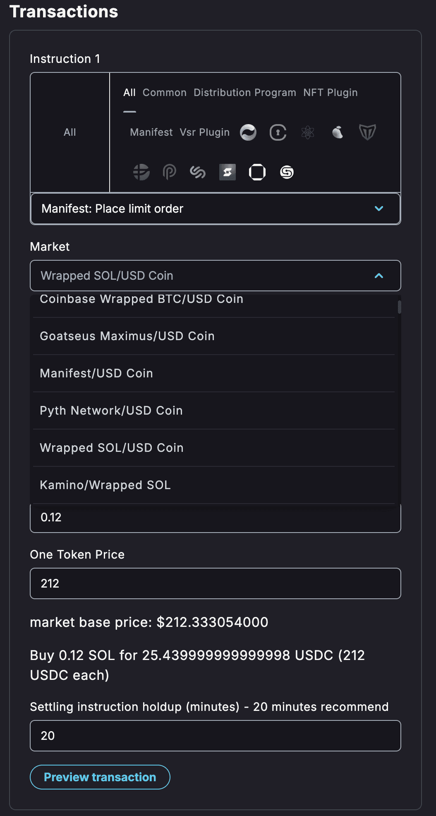The image size is (436, 816).
Task: Select the wave-circle protocol icon
Action: point(248,132)
